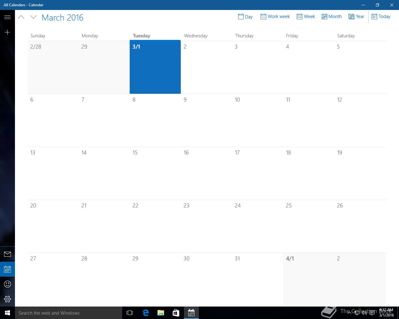Screen dimensions: 399x319
Task: Select the March 8 day cell
Action: (x=155, y=120)
